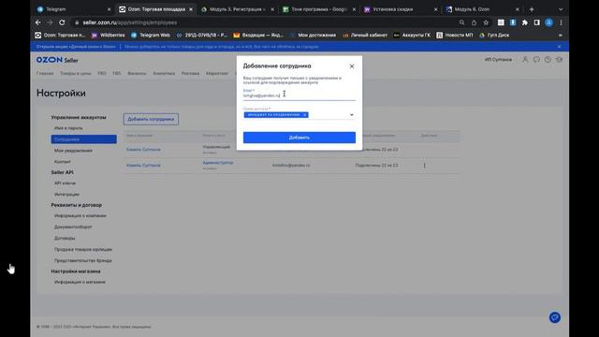Click the Добавить сотрудника button
The width and height of the screenshot is (599, 337).
pos(151,119)
